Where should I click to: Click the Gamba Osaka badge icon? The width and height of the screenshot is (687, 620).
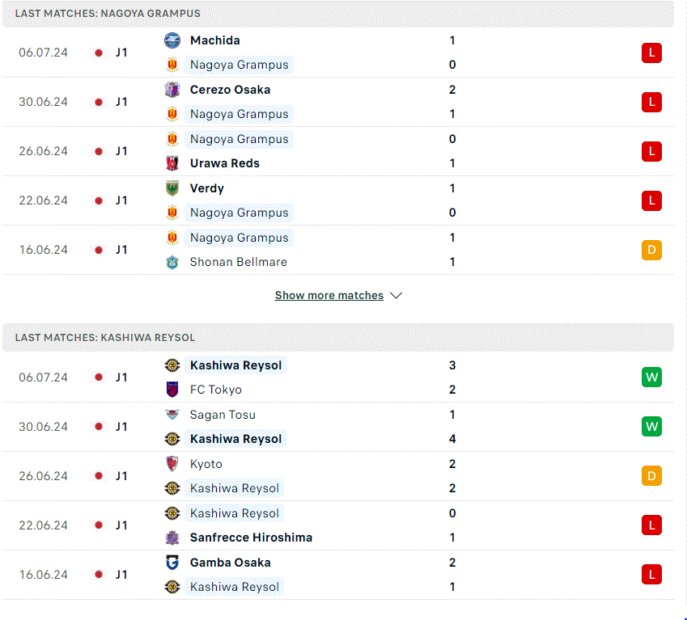[x=172, y=563]
